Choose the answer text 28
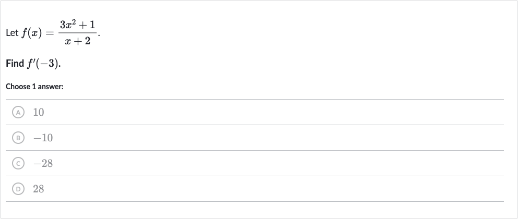518x219 pixels. [38, 189]
